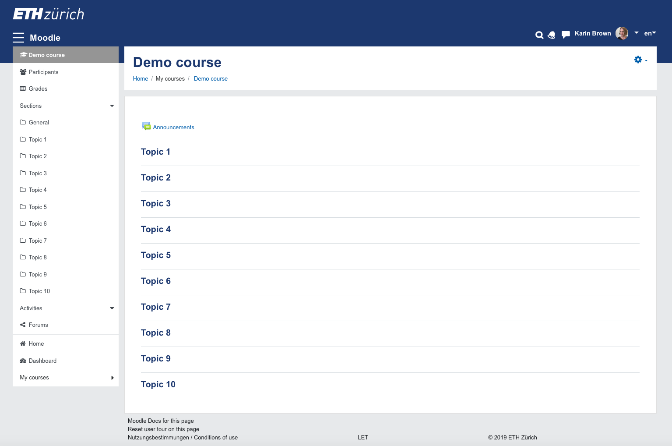The height and width of the screenshot is (446, 672).
Task: Click the Topic 9 folder icon in sidebar
Action: [x=23, y=274]
